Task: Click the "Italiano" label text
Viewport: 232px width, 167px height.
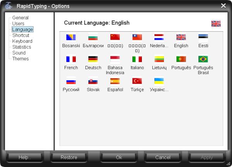Action: (137, 68)
